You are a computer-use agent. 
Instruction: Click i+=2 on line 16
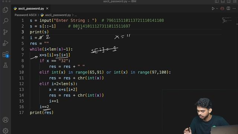44,107
